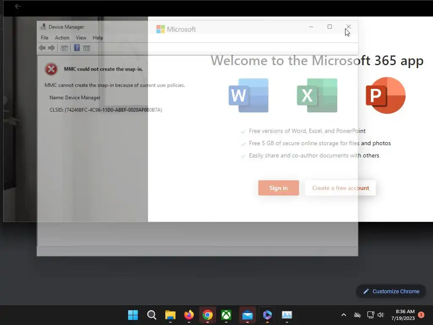433x325 pixels.
Task: Open Xbox app from the taskbar
Action: coord(226,315)
